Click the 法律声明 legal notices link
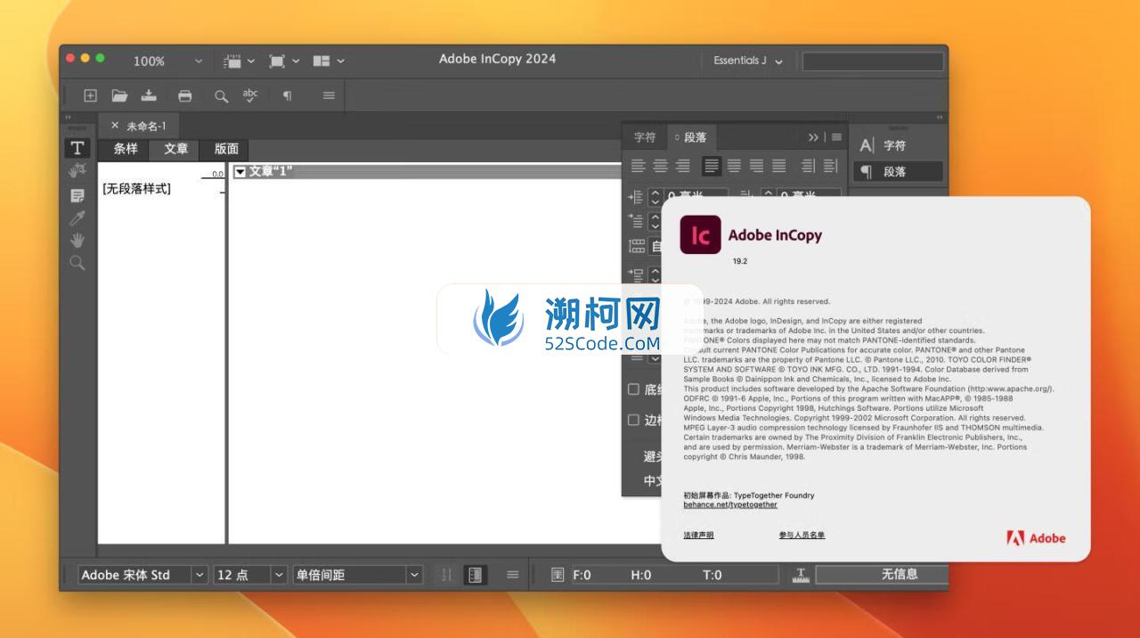 (x=698, y=535)
